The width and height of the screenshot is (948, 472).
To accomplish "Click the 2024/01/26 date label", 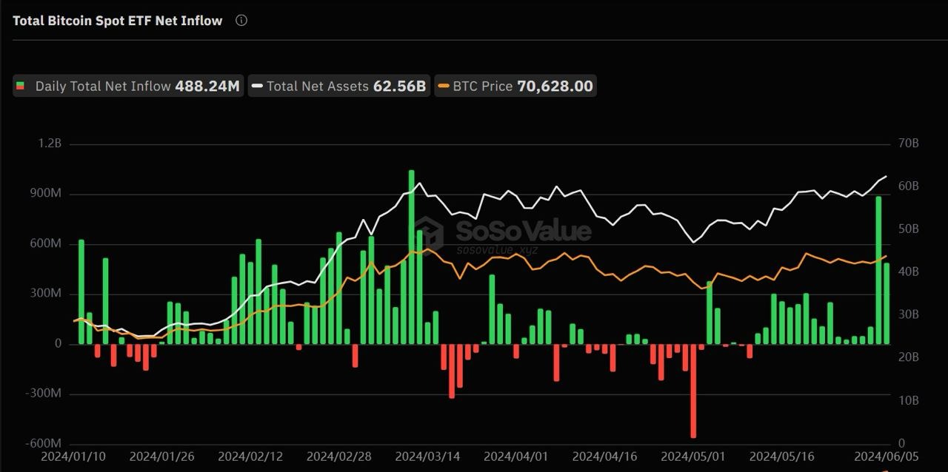I will 162,456.
